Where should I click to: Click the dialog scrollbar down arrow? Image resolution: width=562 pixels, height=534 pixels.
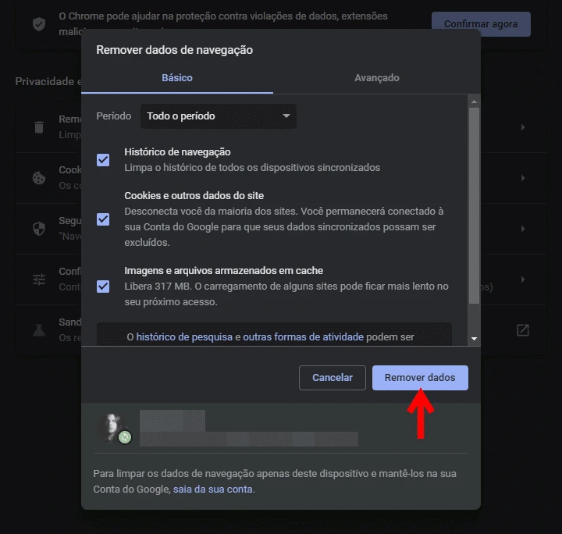[474, 339]
